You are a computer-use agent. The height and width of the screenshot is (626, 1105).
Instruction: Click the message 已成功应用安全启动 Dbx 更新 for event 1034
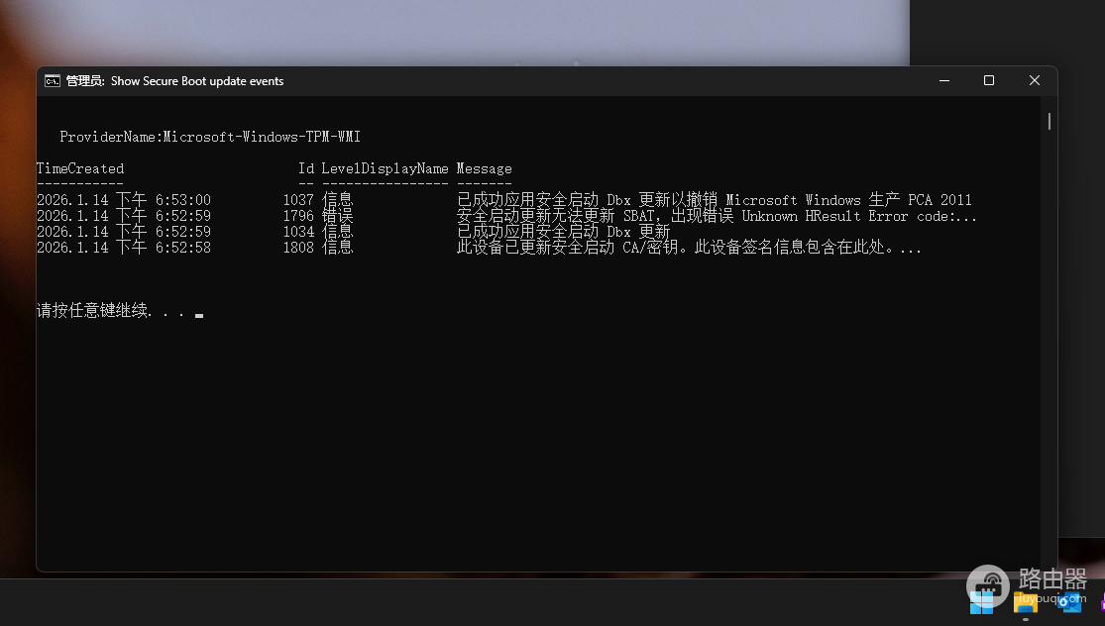coord(563,232)
